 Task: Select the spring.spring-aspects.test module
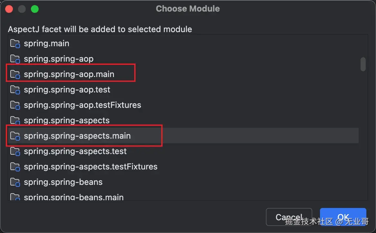coord(75,151)
